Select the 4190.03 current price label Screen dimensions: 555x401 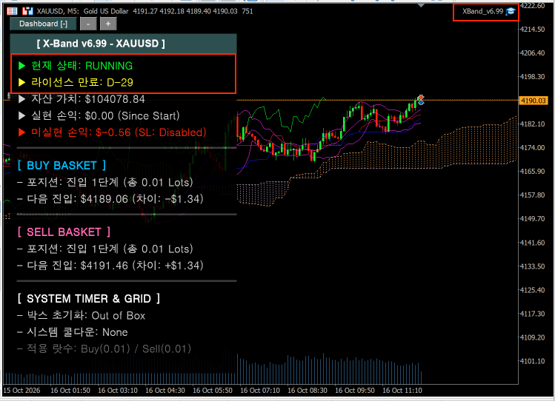534,101
